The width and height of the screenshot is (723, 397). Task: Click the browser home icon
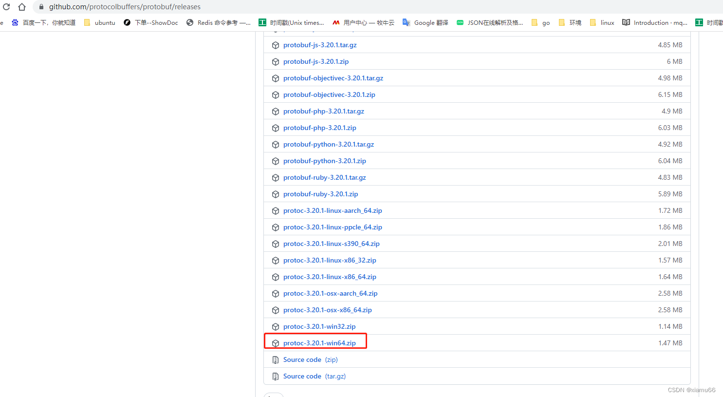point(21,7)
